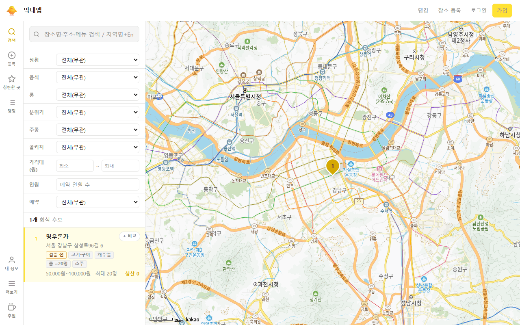Click the 성남종합운동장 map marker icon
This screenshot has height=325, width=520.
(423, 279)
